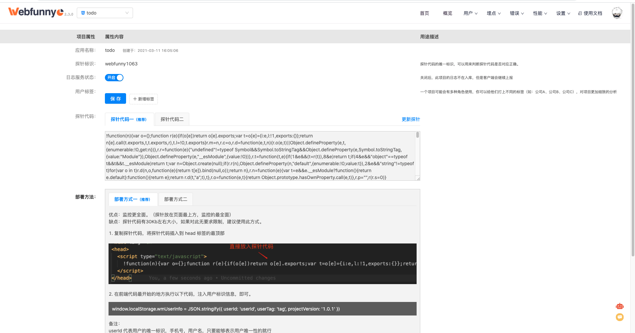Click the 部署方法 label

[85, 197]
